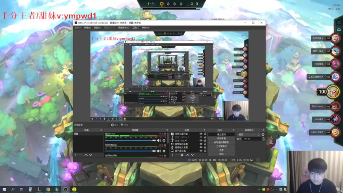Toggle visibility of 文本 (GDI+) 2 source
Image resolution: width=343 pixels, height=193 pixels.
pos(201,137)
